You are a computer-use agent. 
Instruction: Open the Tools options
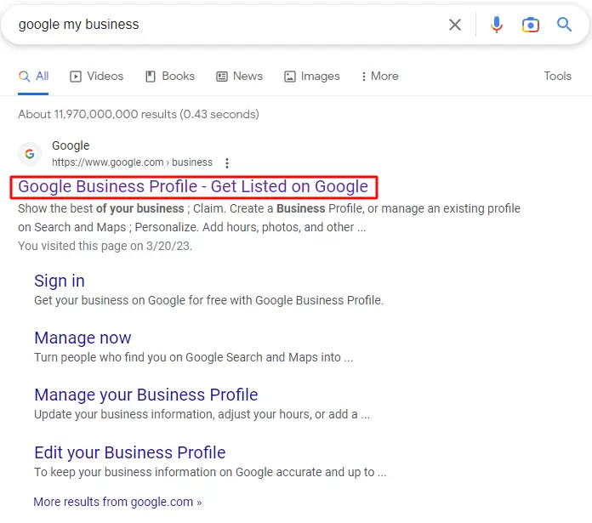coord(557,76)
